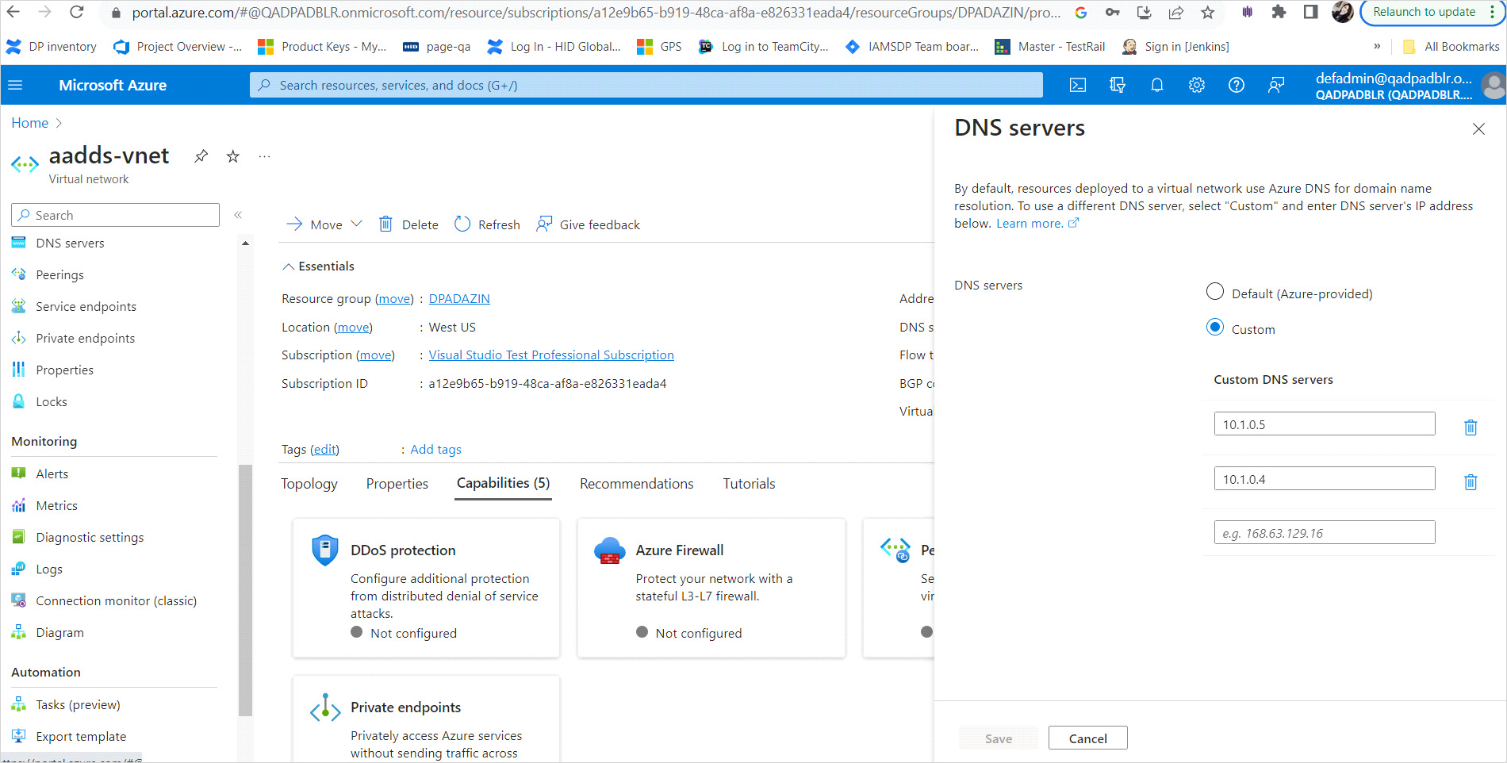The height and width of the screenshot is (763, 1507).
Task: Collapse the left sidebar menu
Action: [x=238, y=215]
